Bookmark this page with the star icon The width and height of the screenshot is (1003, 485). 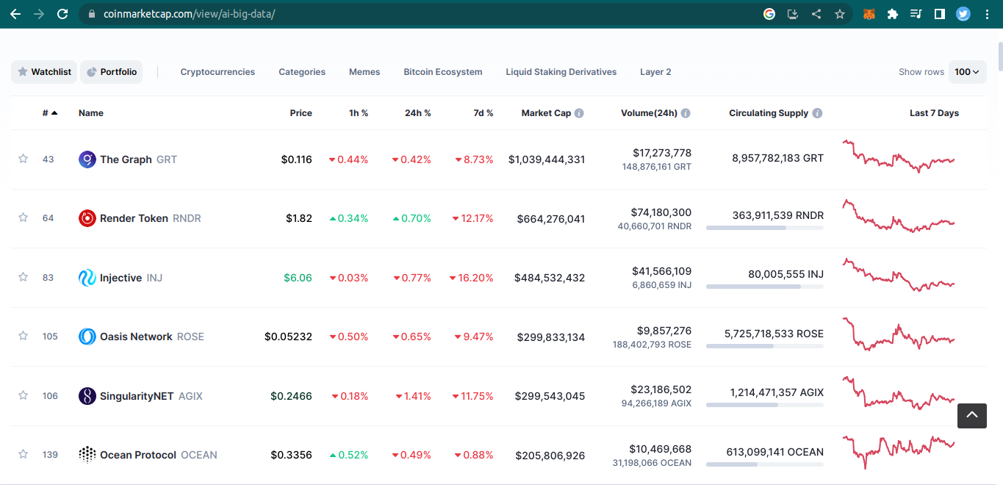pos(840,14)
